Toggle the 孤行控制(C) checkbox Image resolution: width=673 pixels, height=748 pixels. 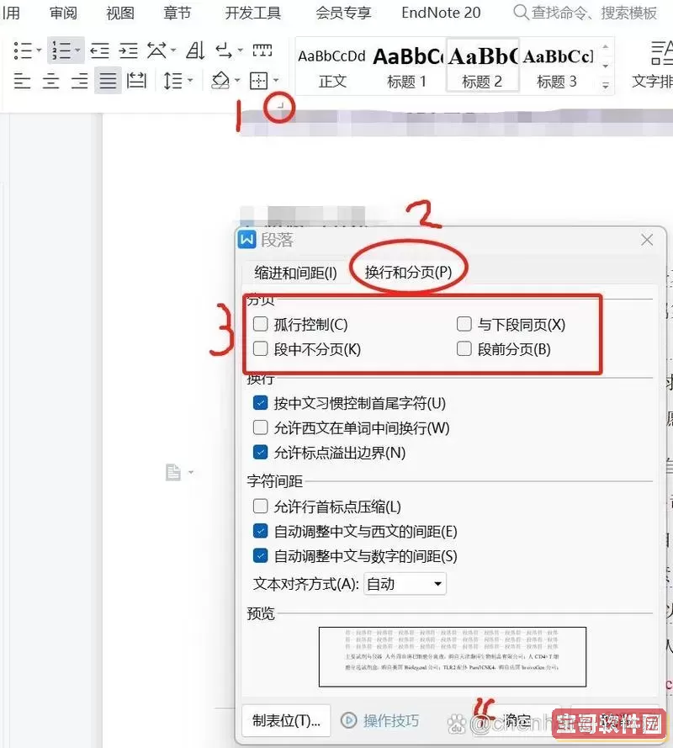tap(261, 324)
